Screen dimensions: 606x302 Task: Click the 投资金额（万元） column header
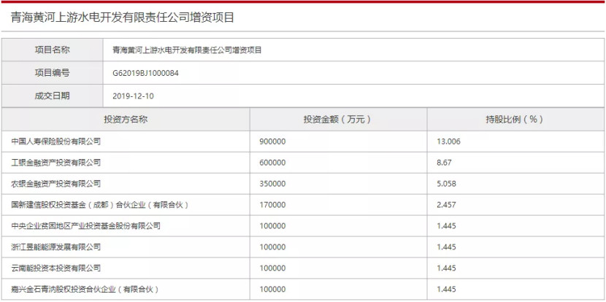(x=338, y=120)
